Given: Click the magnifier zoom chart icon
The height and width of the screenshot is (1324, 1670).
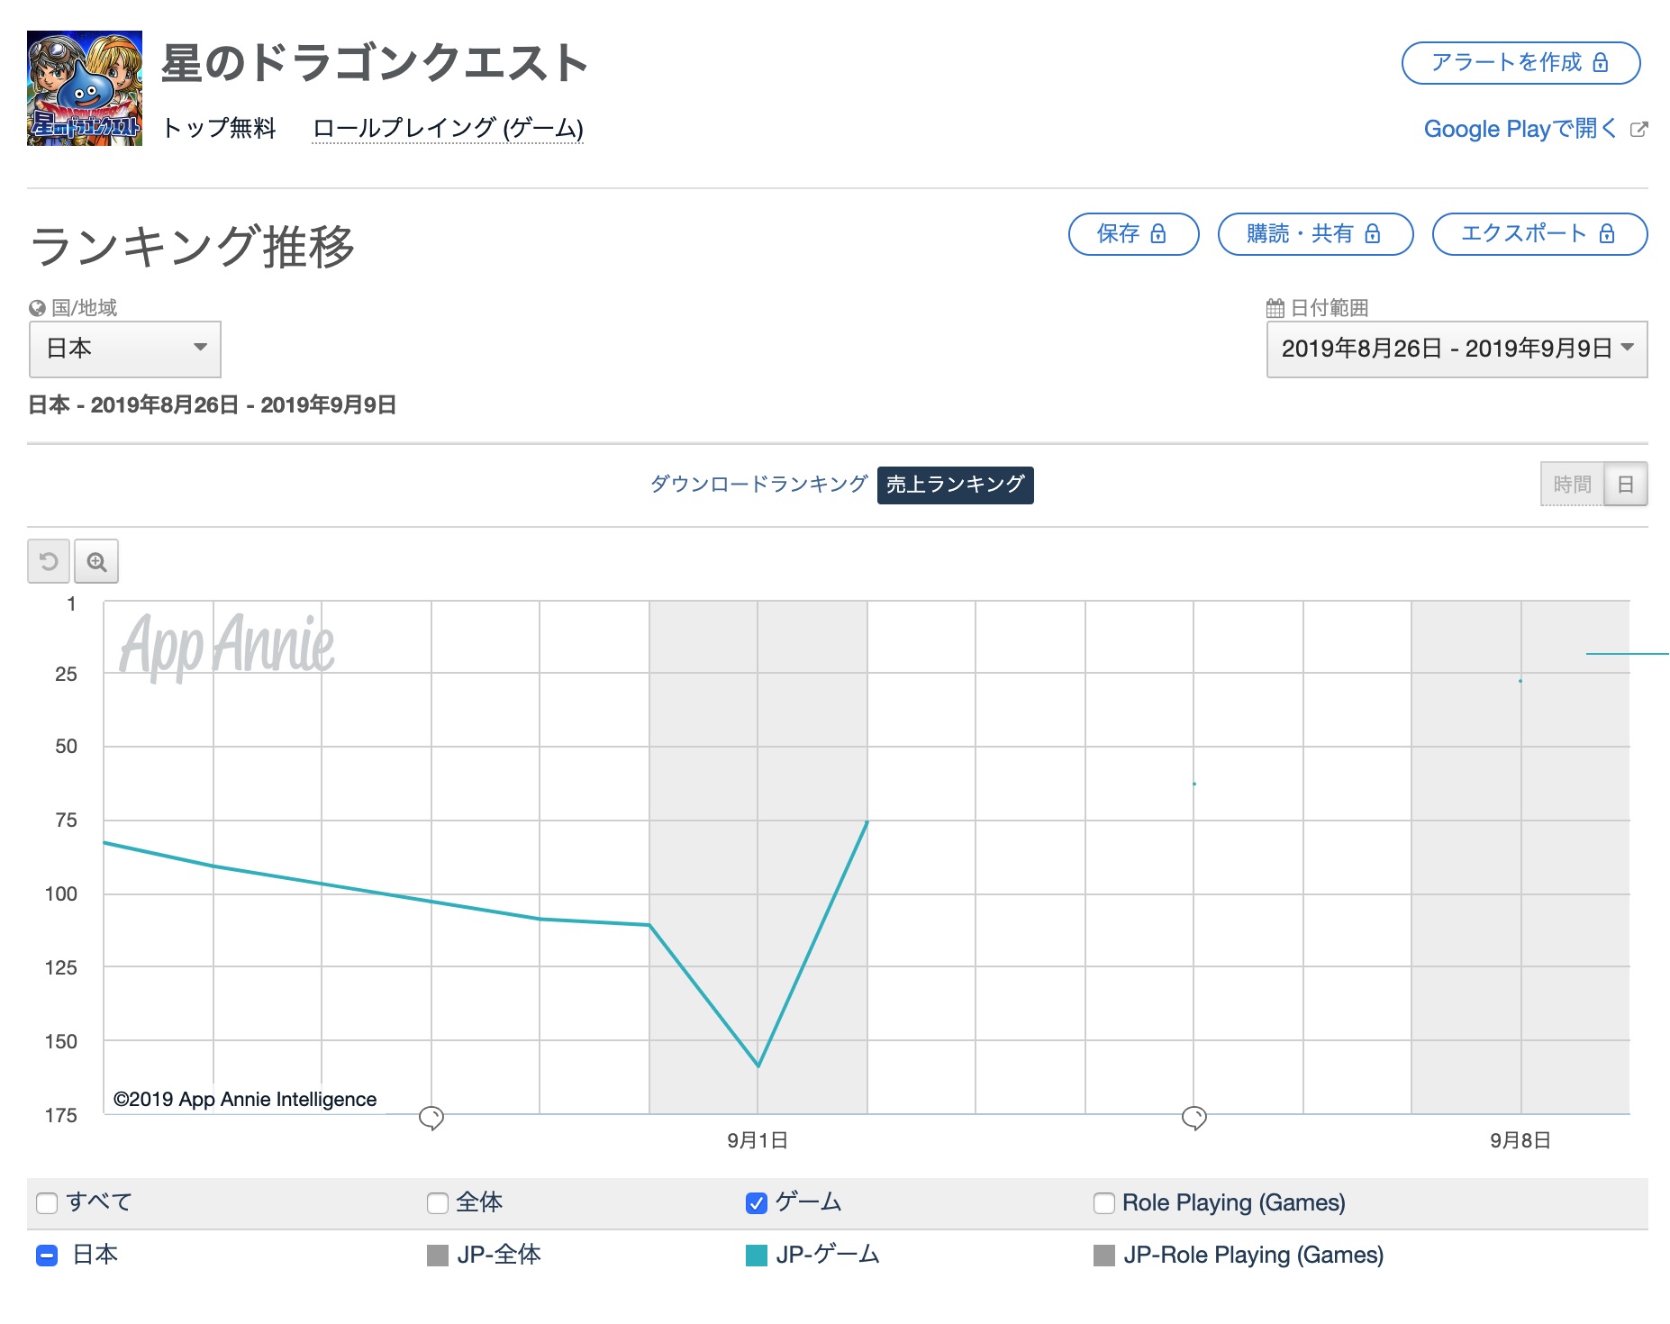Looking at the screenshot, I should coord(96,562).
